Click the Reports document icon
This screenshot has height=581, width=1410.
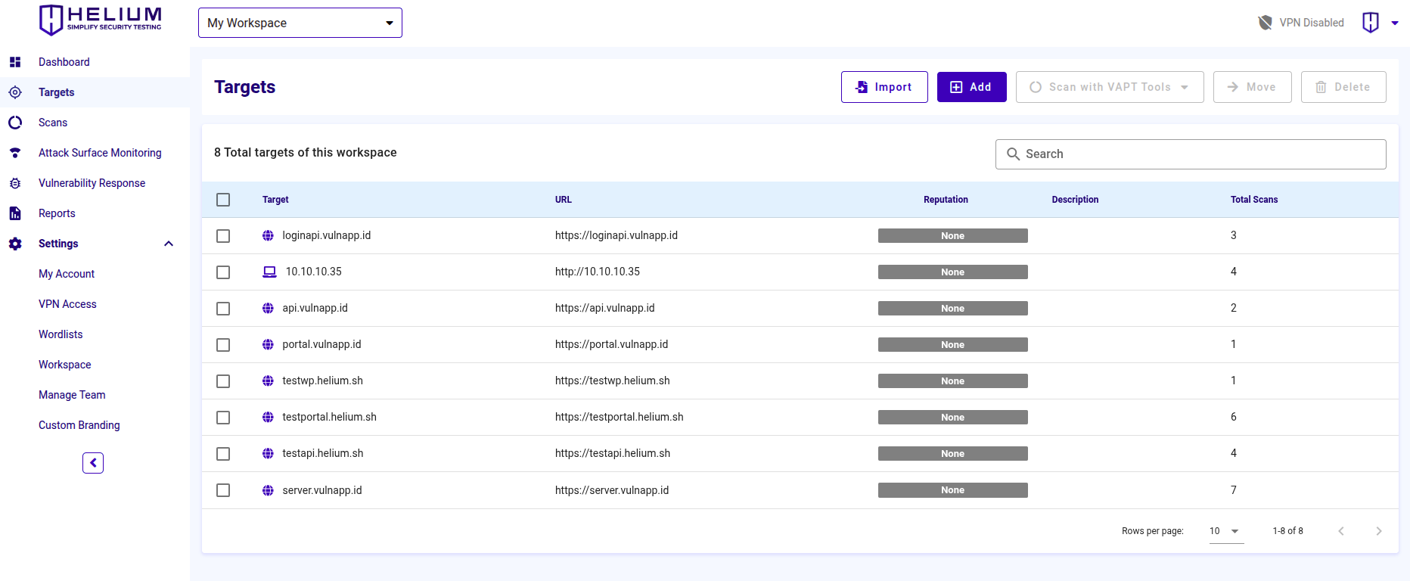pyautogui.click(x=15, y=213)
